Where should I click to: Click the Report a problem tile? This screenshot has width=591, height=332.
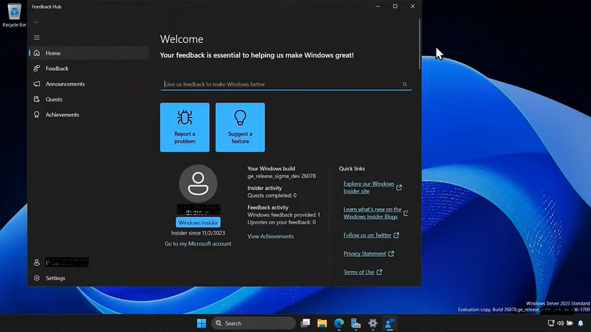pos(185,127)
